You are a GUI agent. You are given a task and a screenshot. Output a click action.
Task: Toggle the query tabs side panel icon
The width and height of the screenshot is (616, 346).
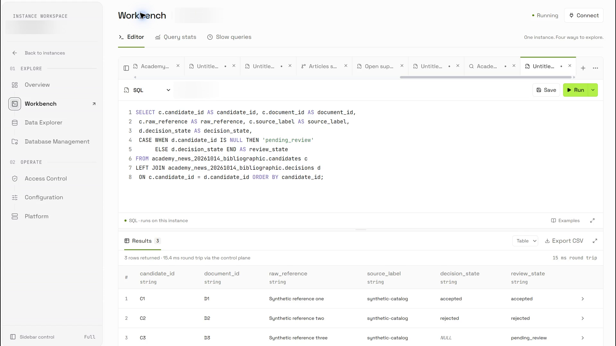point(126,68)
